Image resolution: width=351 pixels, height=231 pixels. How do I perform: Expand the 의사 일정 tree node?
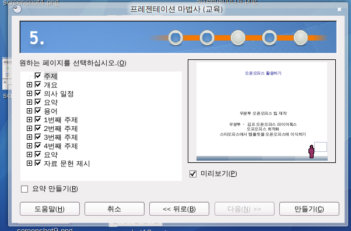29,93
